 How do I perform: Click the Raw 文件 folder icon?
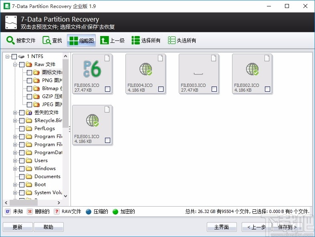pos(29,64)
